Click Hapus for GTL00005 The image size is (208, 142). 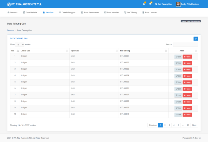click(x=187, y=82)
